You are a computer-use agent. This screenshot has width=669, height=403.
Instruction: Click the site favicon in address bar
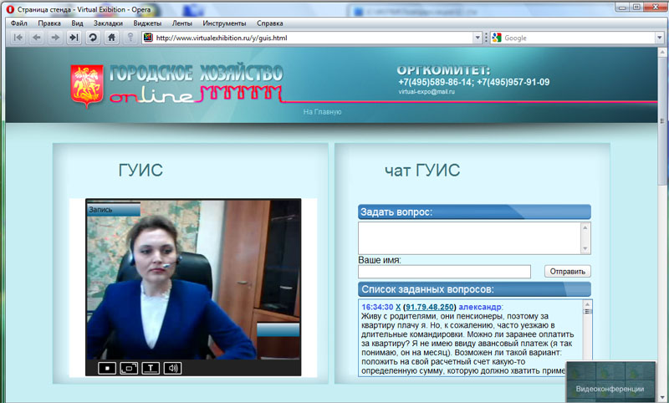pyautogui.click(x=148, y=38)
